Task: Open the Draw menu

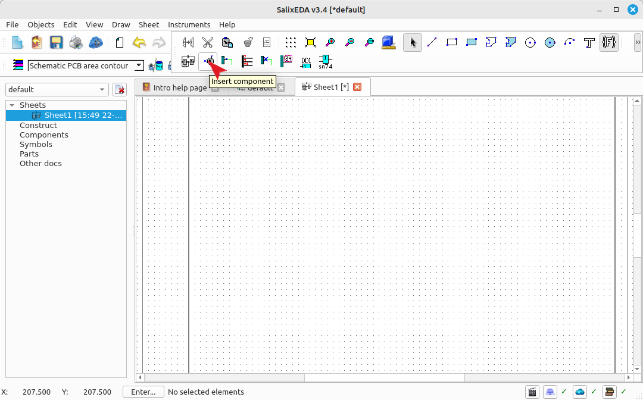Action: pos(121,24)
